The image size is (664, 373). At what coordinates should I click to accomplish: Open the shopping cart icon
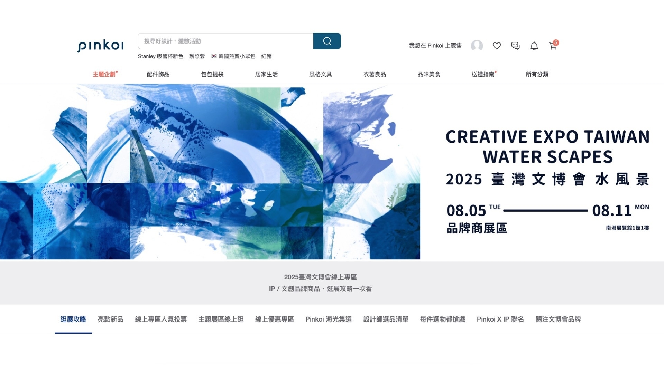pyautogui.click(x=553, y=45)
